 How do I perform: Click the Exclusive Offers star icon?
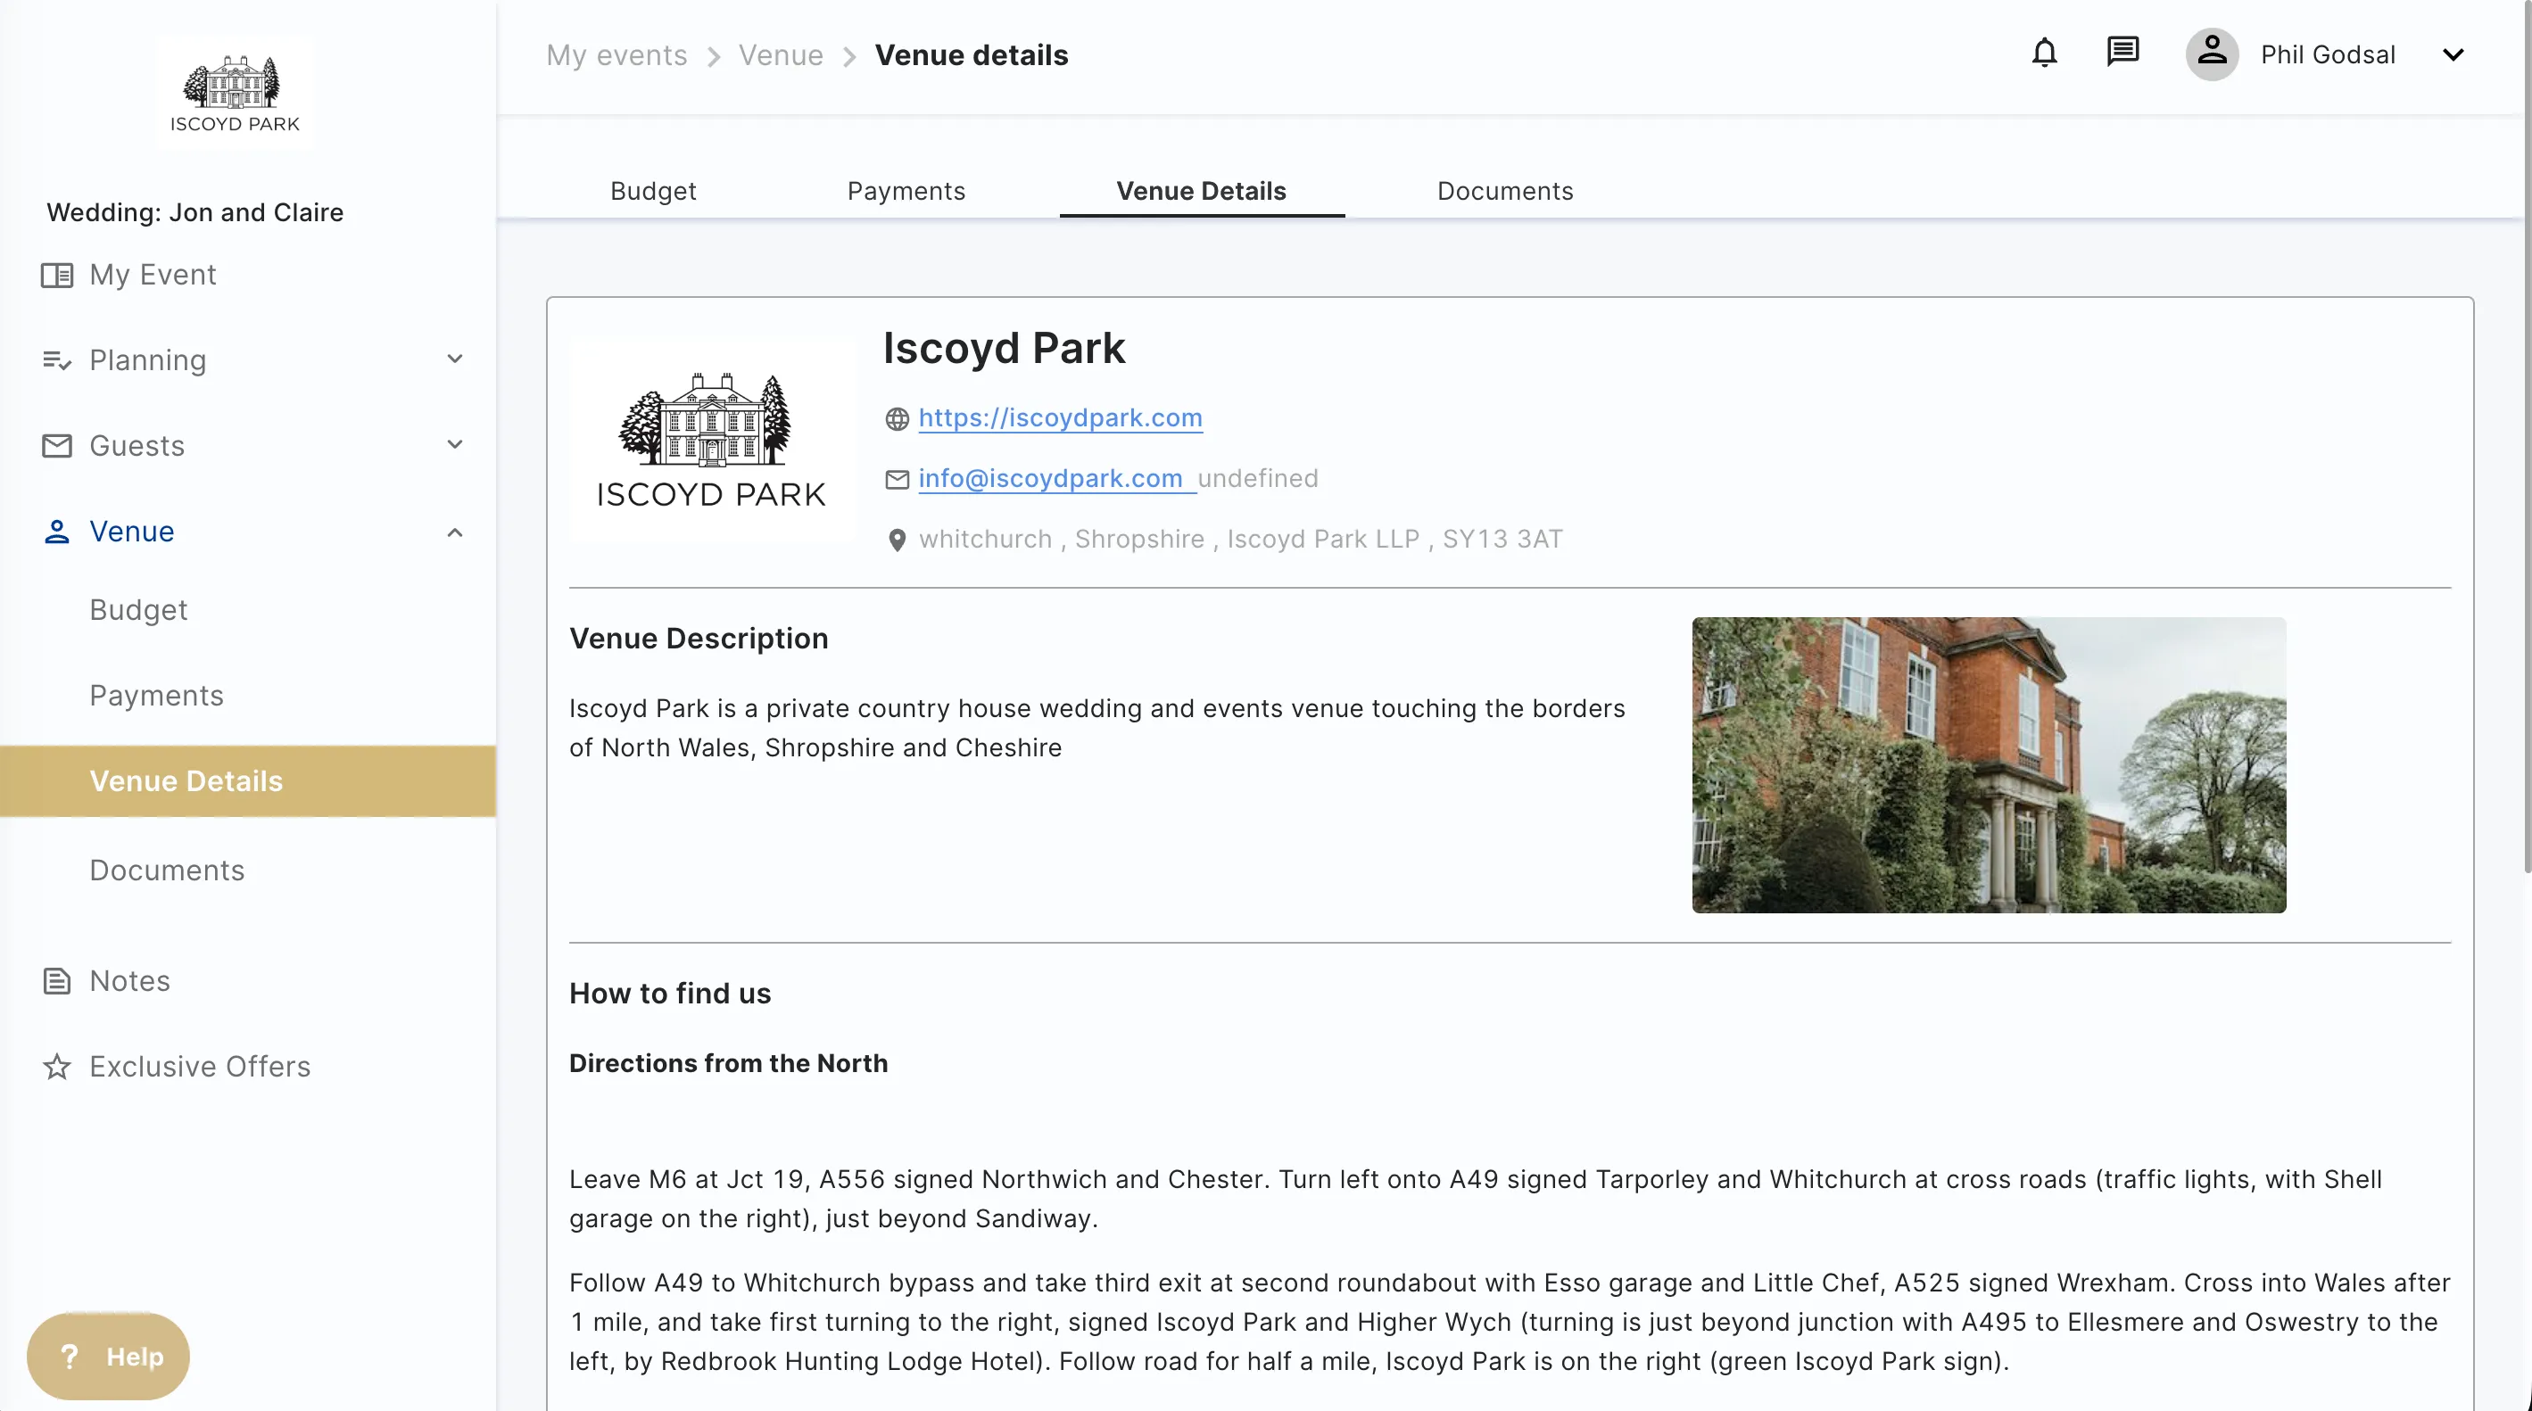pyautogui.click(x=57, y=1066)
